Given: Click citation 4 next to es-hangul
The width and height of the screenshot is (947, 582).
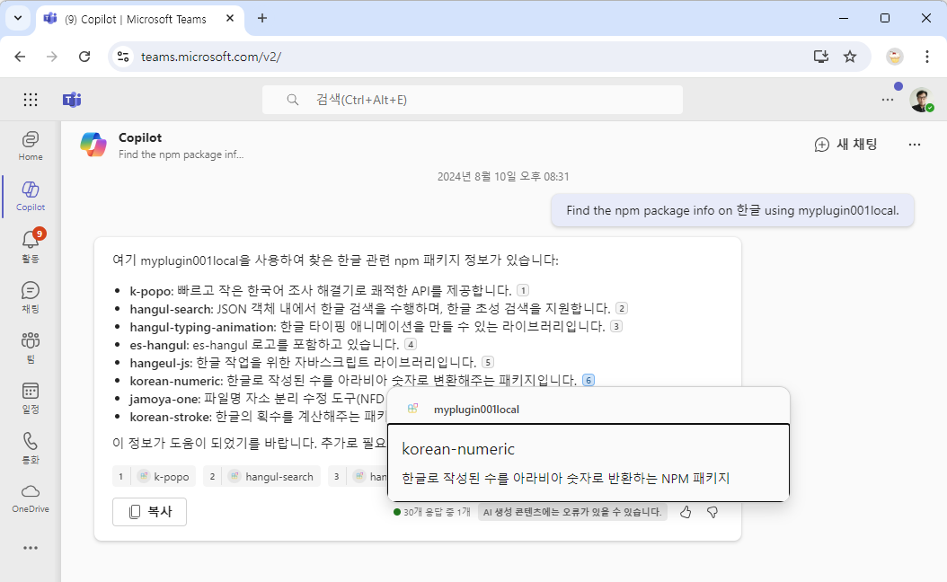Looking at the screenshot, I should tap(411, 345).
